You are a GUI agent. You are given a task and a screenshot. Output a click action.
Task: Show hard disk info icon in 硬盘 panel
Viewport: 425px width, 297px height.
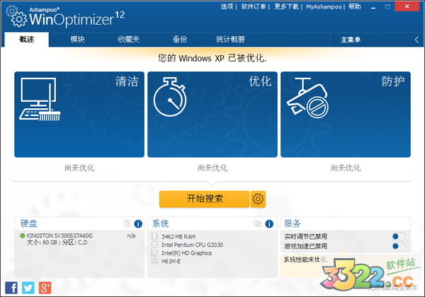(x=138, y=223)
